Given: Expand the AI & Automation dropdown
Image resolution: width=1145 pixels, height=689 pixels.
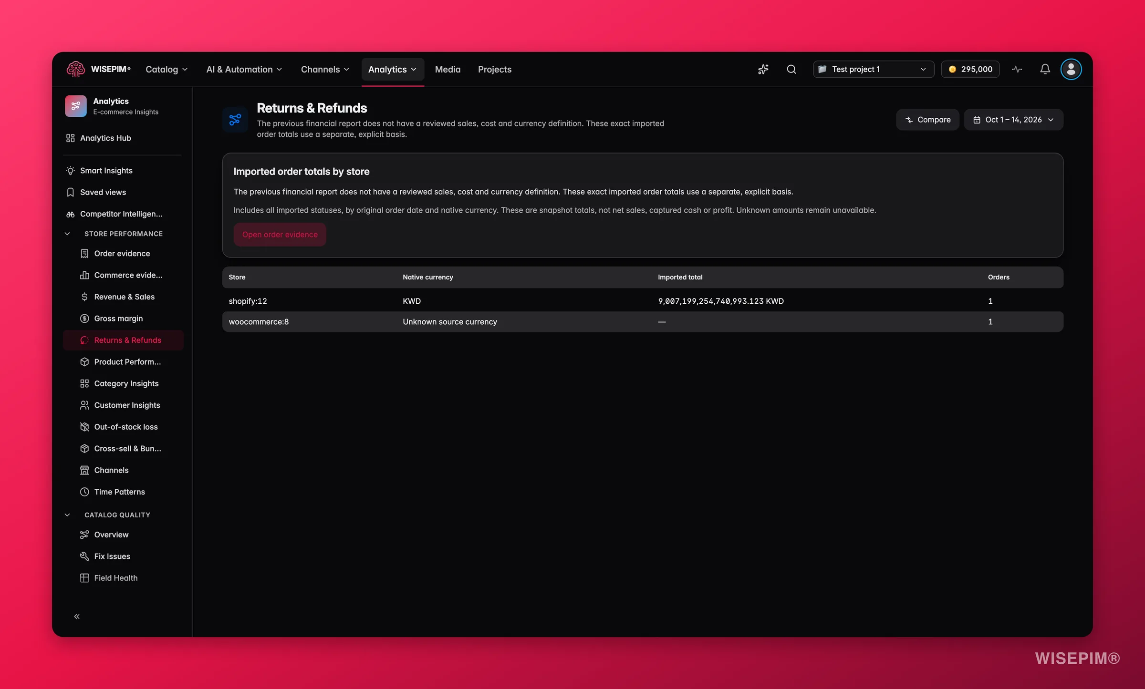Looking at the screenshot, I should 244,69.
